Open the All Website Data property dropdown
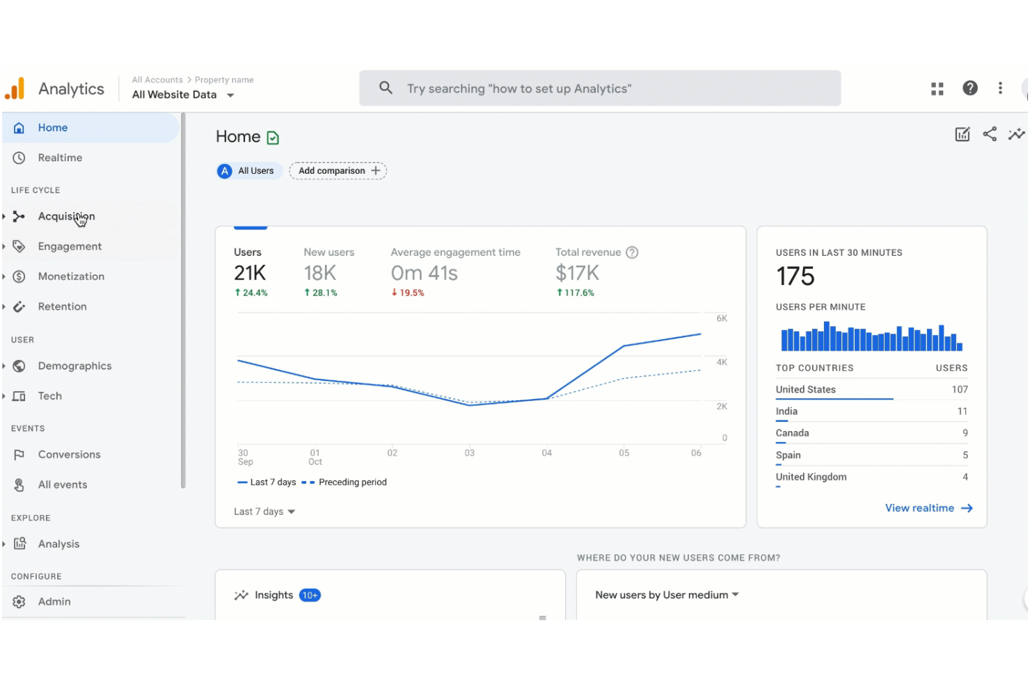 (183, 95)
